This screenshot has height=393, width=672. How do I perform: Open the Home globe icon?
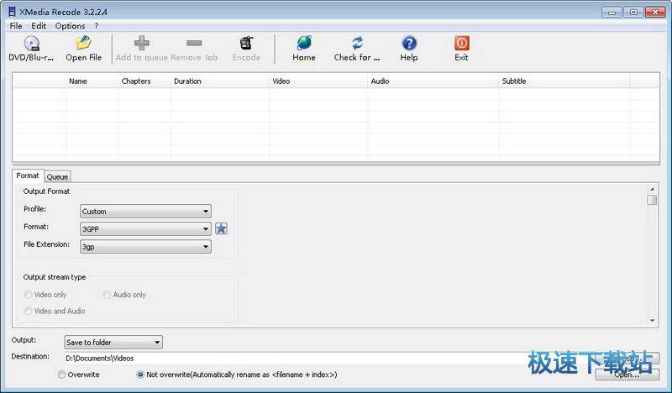304,43
